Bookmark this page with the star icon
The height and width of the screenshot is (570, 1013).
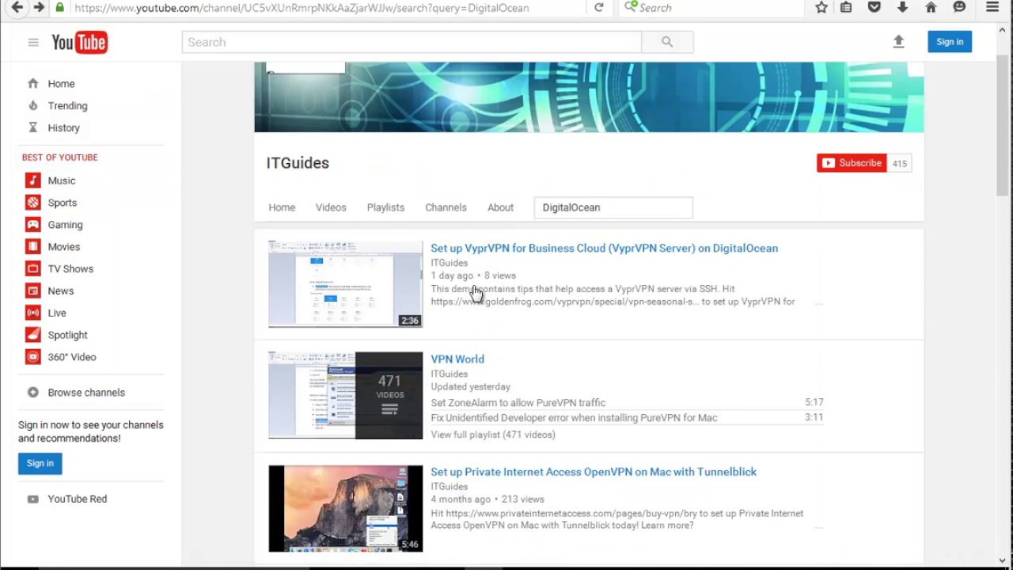[821, 7]
